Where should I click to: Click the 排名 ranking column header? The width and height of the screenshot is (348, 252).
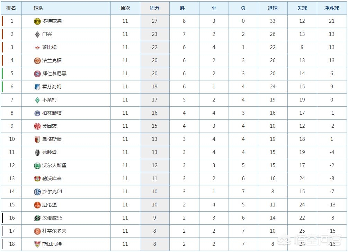tap(11, 8)
